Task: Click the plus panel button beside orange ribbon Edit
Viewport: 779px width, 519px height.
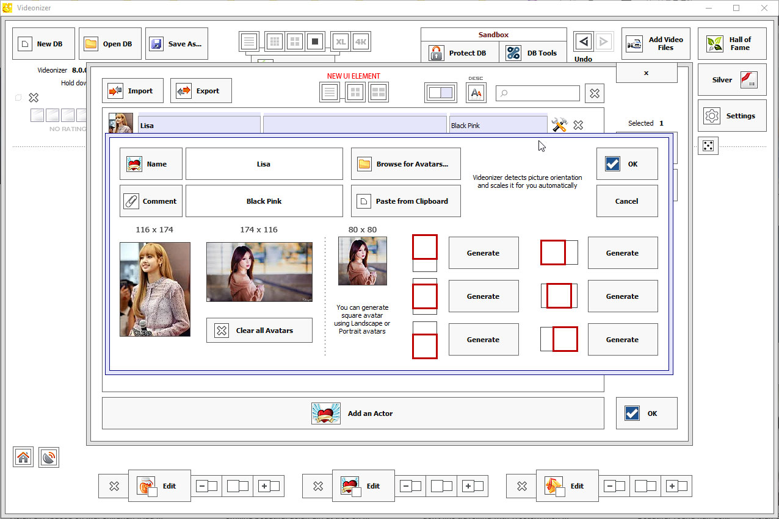Action: (676, 486)
